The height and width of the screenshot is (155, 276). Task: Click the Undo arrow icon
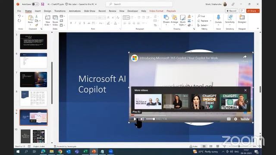(19, 16)
